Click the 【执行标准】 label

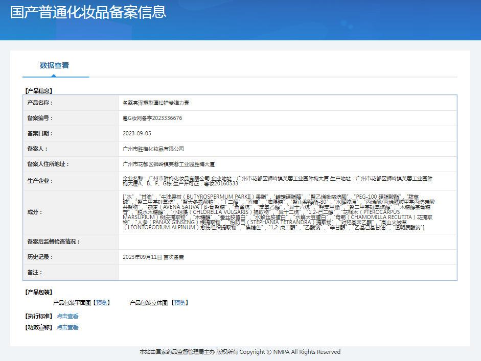pos(39,316)
